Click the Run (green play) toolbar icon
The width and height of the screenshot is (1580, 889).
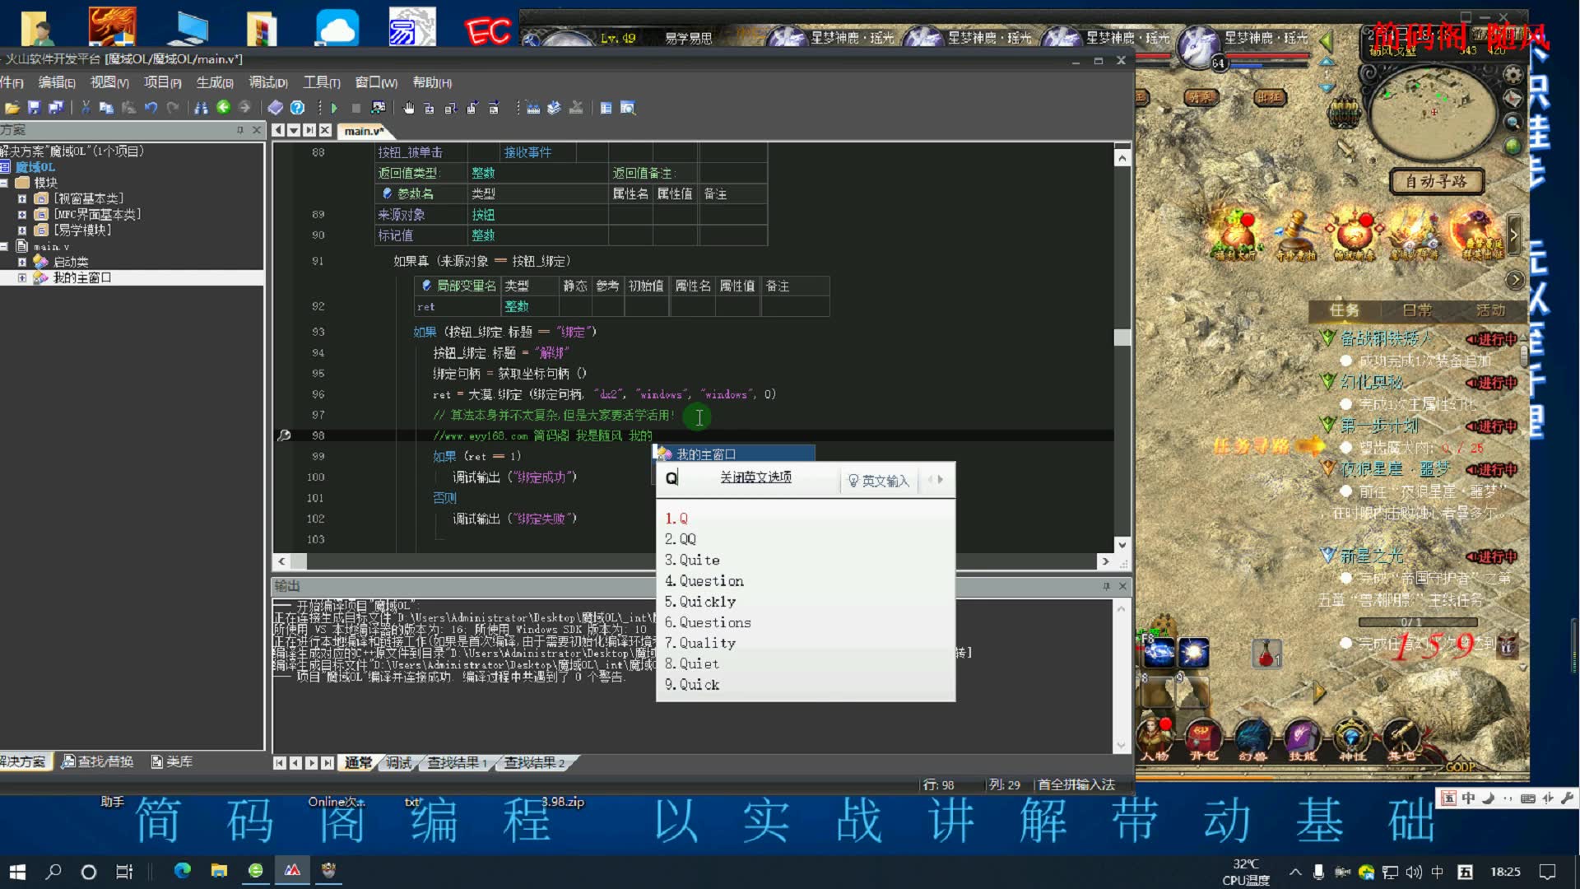[x=334, y=108]
